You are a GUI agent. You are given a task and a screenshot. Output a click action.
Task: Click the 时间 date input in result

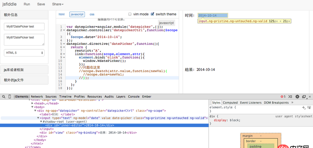(x=212, y=16)
